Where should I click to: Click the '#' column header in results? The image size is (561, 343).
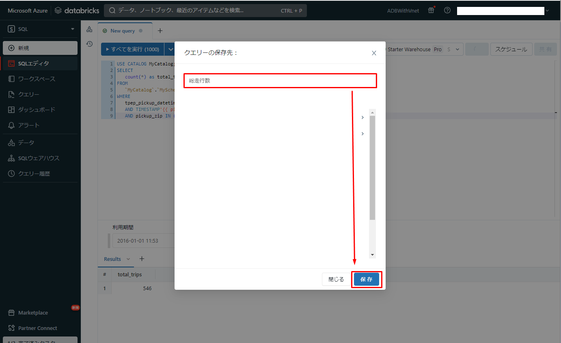[104, 274]
